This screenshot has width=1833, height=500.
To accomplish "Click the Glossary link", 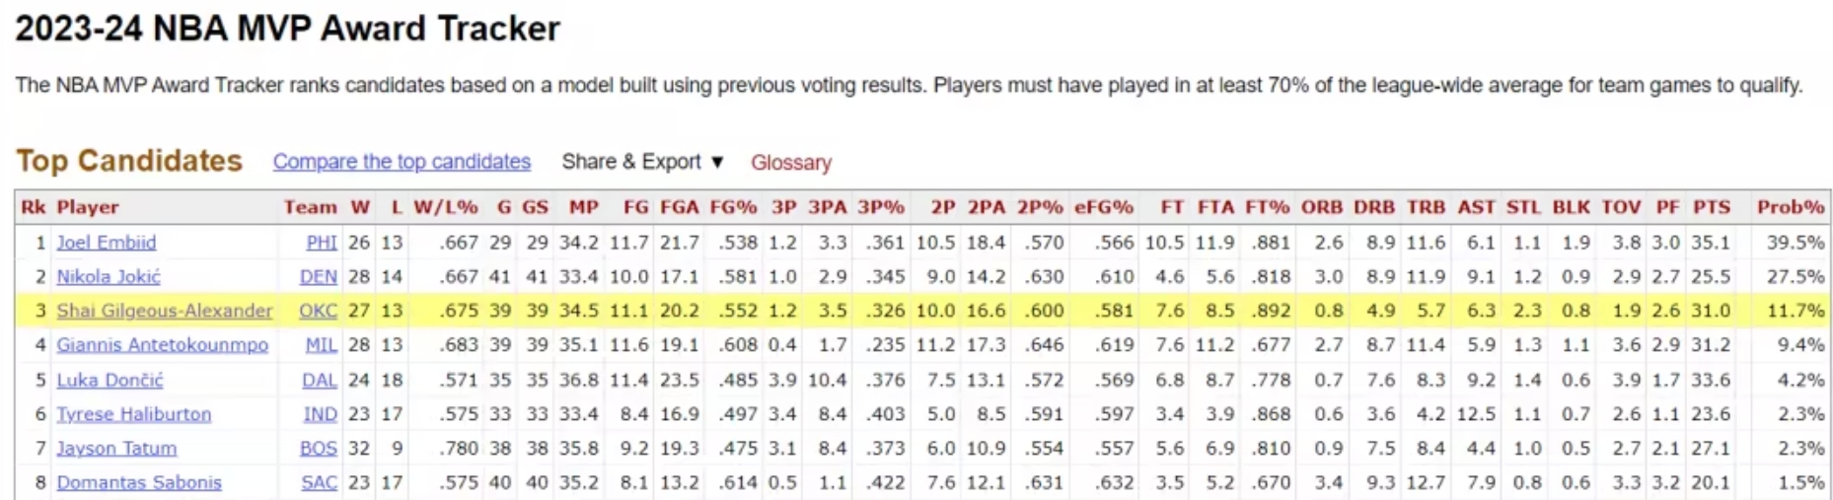I will click(790, 163).
